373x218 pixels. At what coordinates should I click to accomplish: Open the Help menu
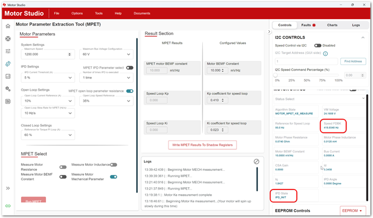118,13
